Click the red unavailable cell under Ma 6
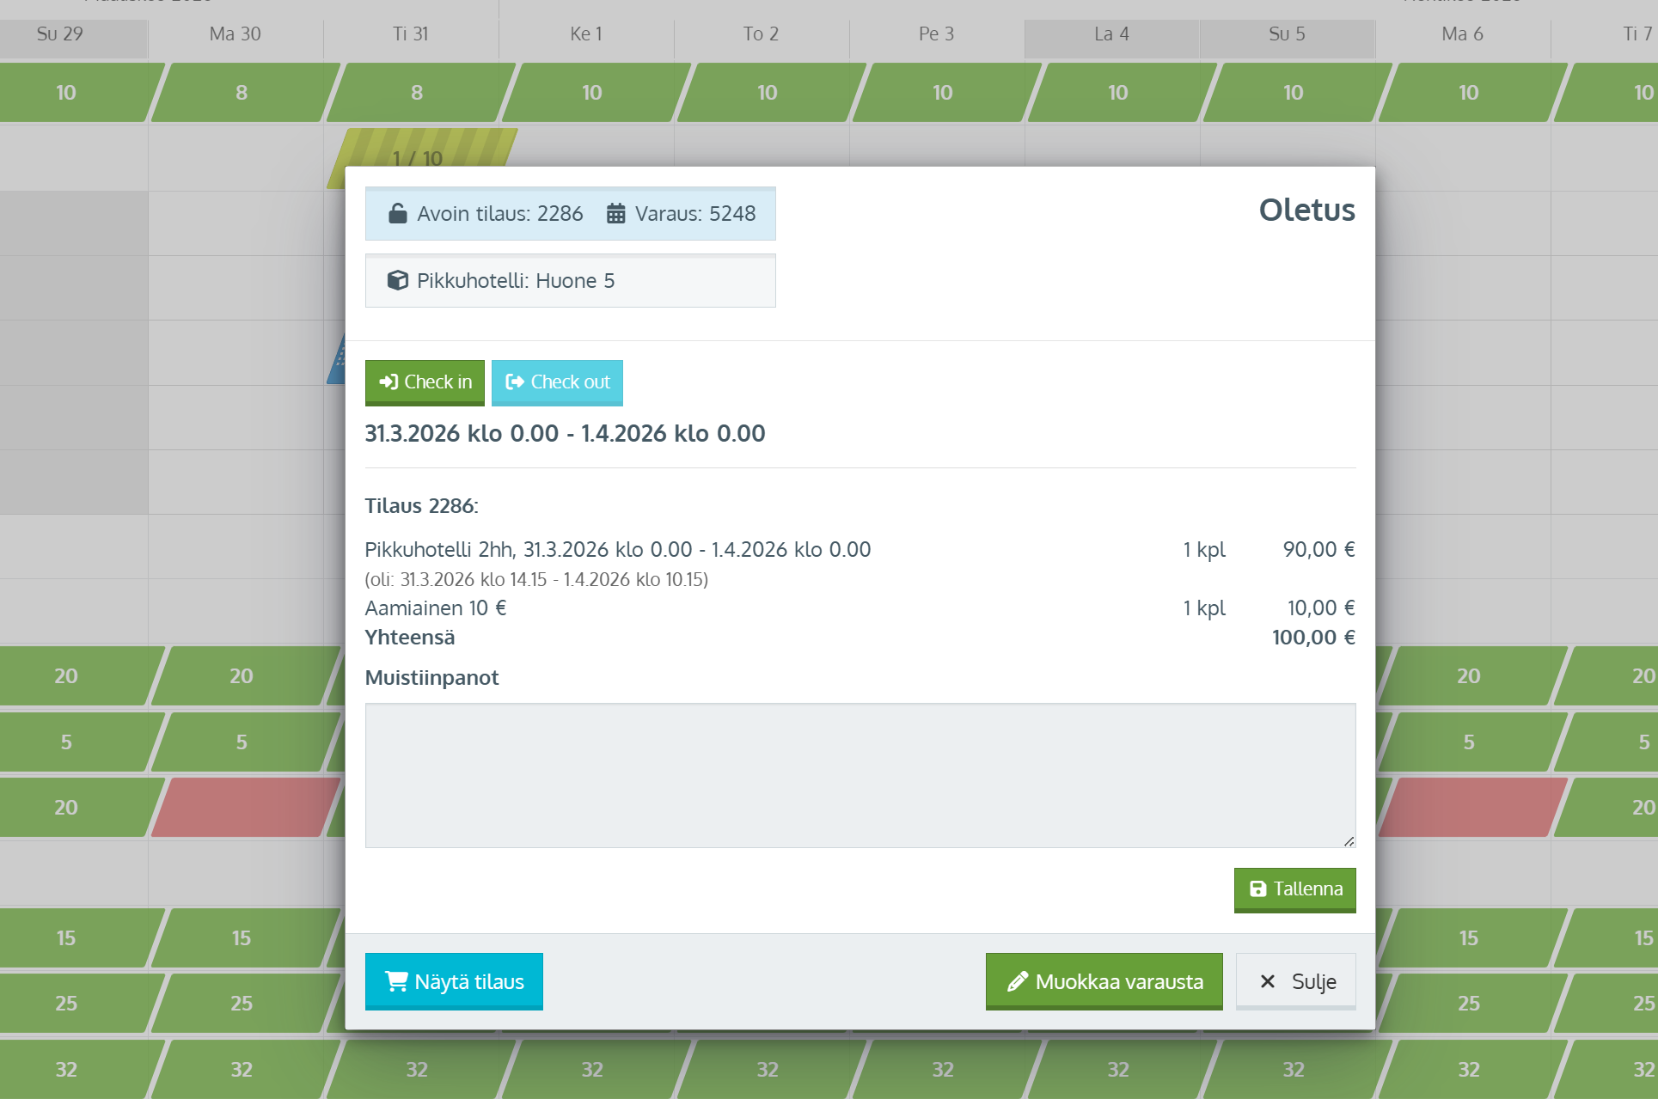 [x=1473, y=807]
